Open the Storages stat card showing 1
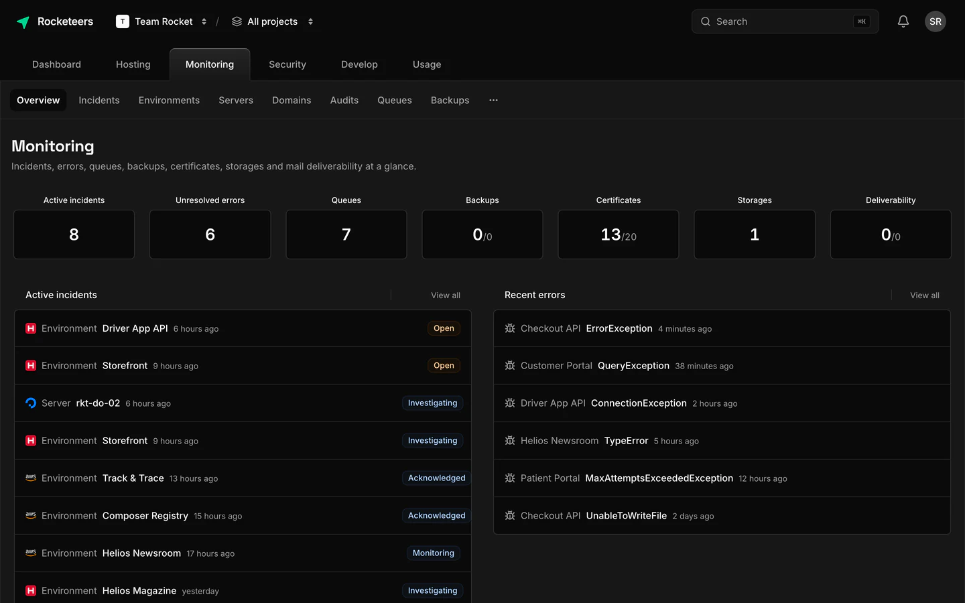The image size is (965, 603). click(x=755, y=234)
